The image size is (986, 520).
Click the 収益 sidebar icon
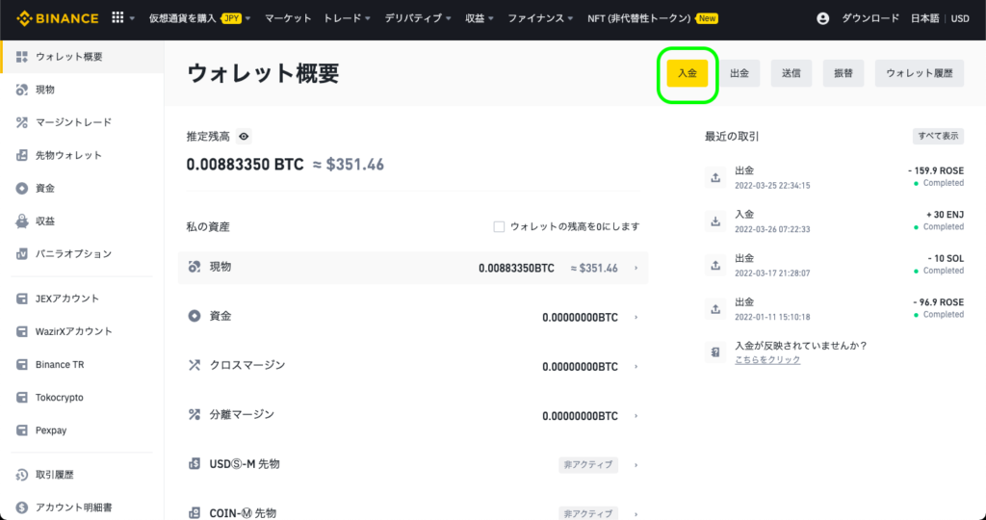(x=22, y=221)
